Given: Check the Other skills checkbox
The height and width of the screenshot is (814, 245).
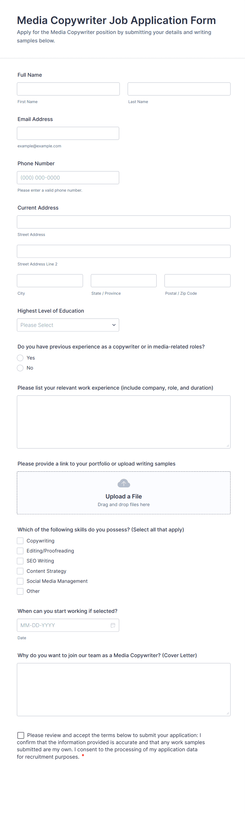Looking at the screenshot, I should pyautogui.click(x=20, y=591).
